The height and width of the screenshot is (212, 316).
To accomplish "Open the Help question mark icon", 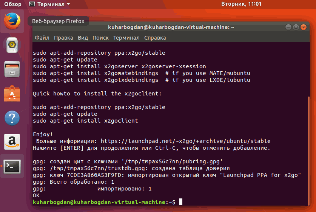I will [x=12, y=118].
